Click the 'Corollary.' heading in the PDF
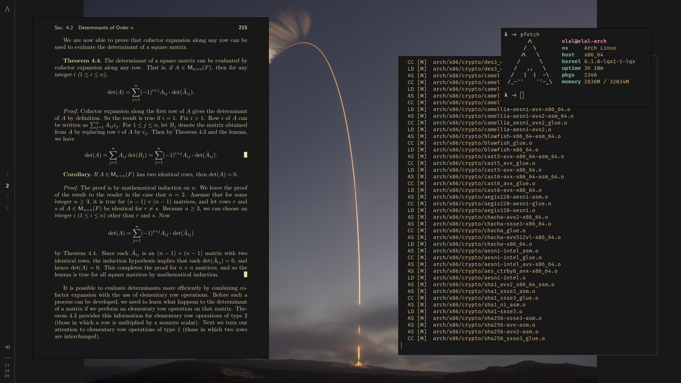 (x=77, y=174)
